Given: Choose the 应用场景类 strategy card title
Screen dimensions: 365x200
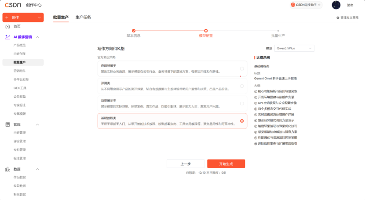Looking at the screenshot, I should 109,66.
